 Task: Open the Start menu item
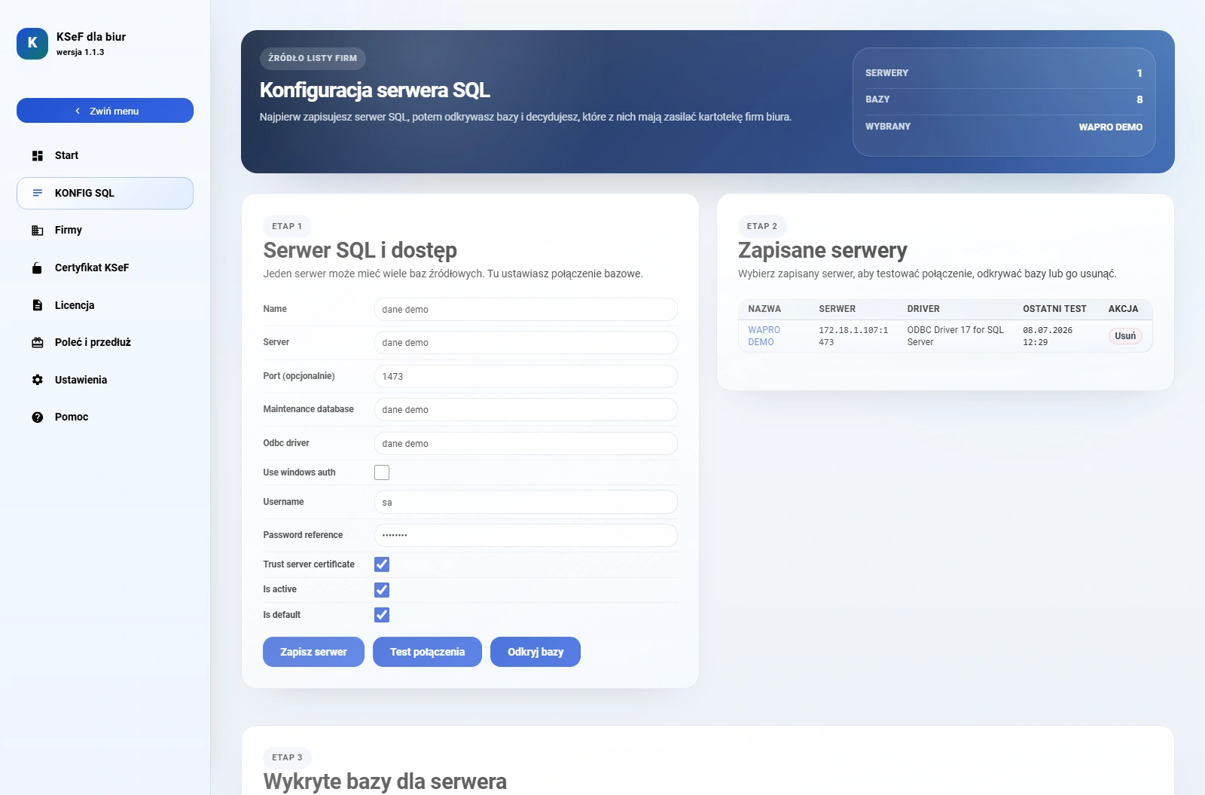tap(105, 155)
